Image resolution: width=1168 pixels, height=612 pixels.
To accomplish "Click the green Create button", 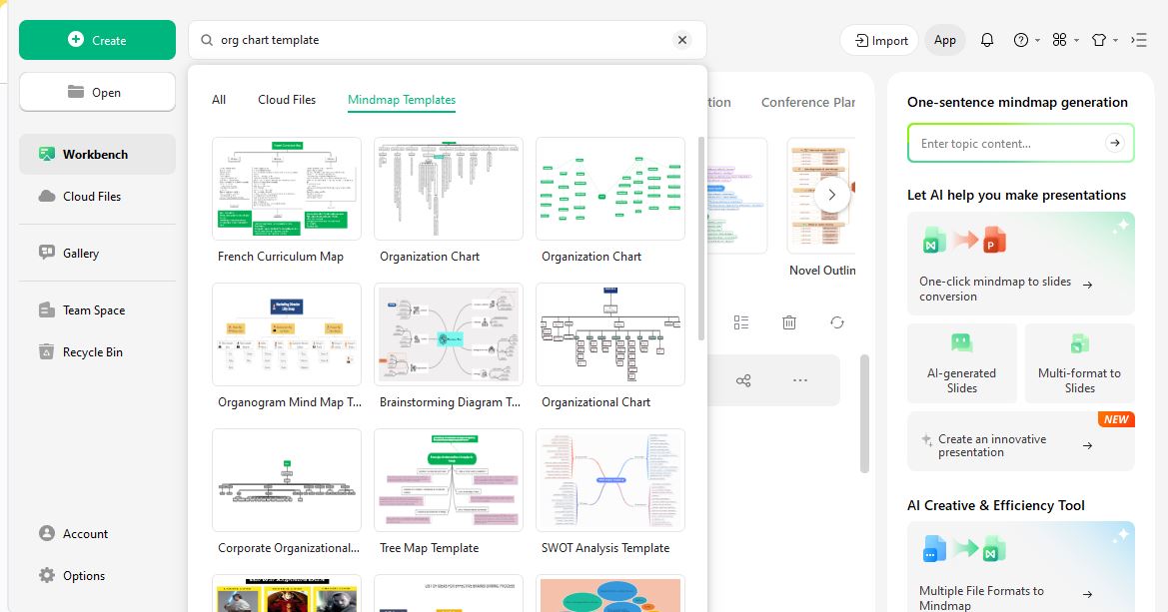I will coord(97,40).
